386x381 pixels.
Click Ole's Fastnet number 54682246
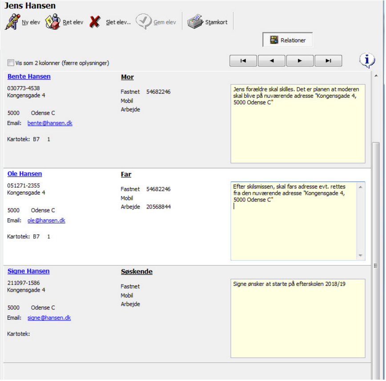158,189
